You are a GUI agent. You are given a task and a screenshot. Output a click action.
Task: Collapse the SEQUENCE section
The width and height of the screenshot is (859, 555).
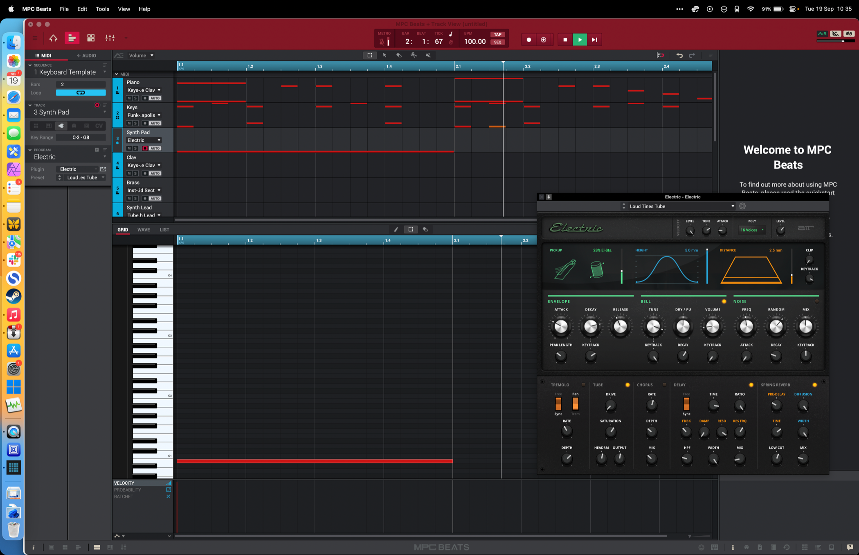pos(30,65)
